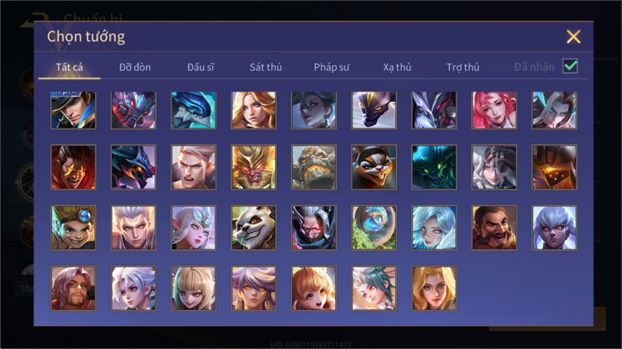This screenshot has height=349, width=622.
Task: Toggle the Đã nhận checkbox
Action: (x=570, y=66)
